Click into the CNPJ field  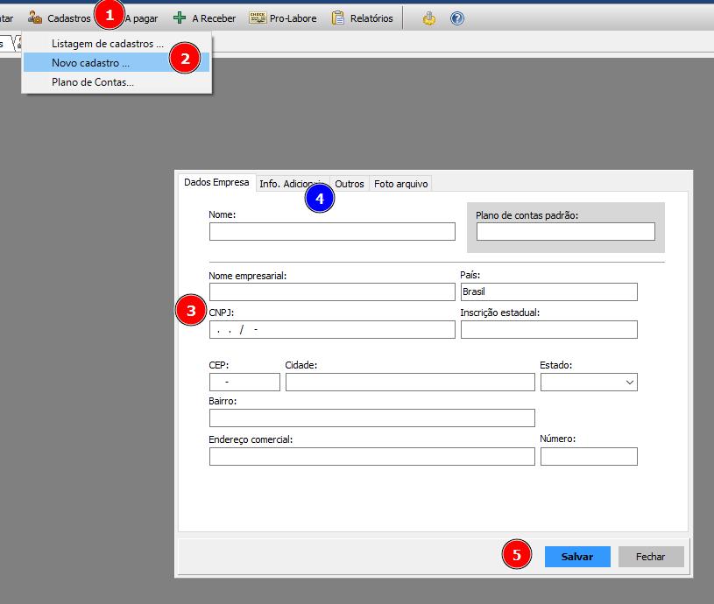click(x=332, y=330)
